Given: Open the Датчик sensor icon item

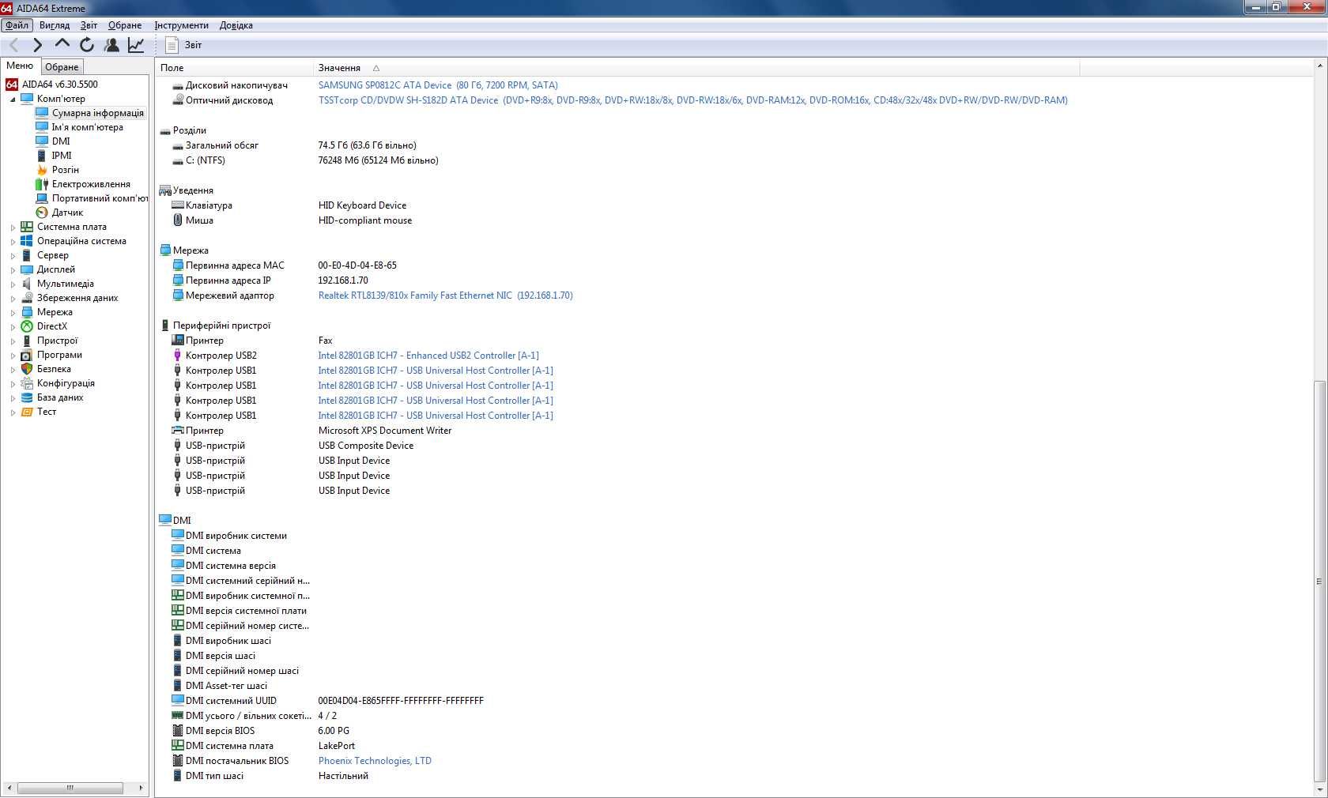Looking at the screenshot, I should 42,213.
